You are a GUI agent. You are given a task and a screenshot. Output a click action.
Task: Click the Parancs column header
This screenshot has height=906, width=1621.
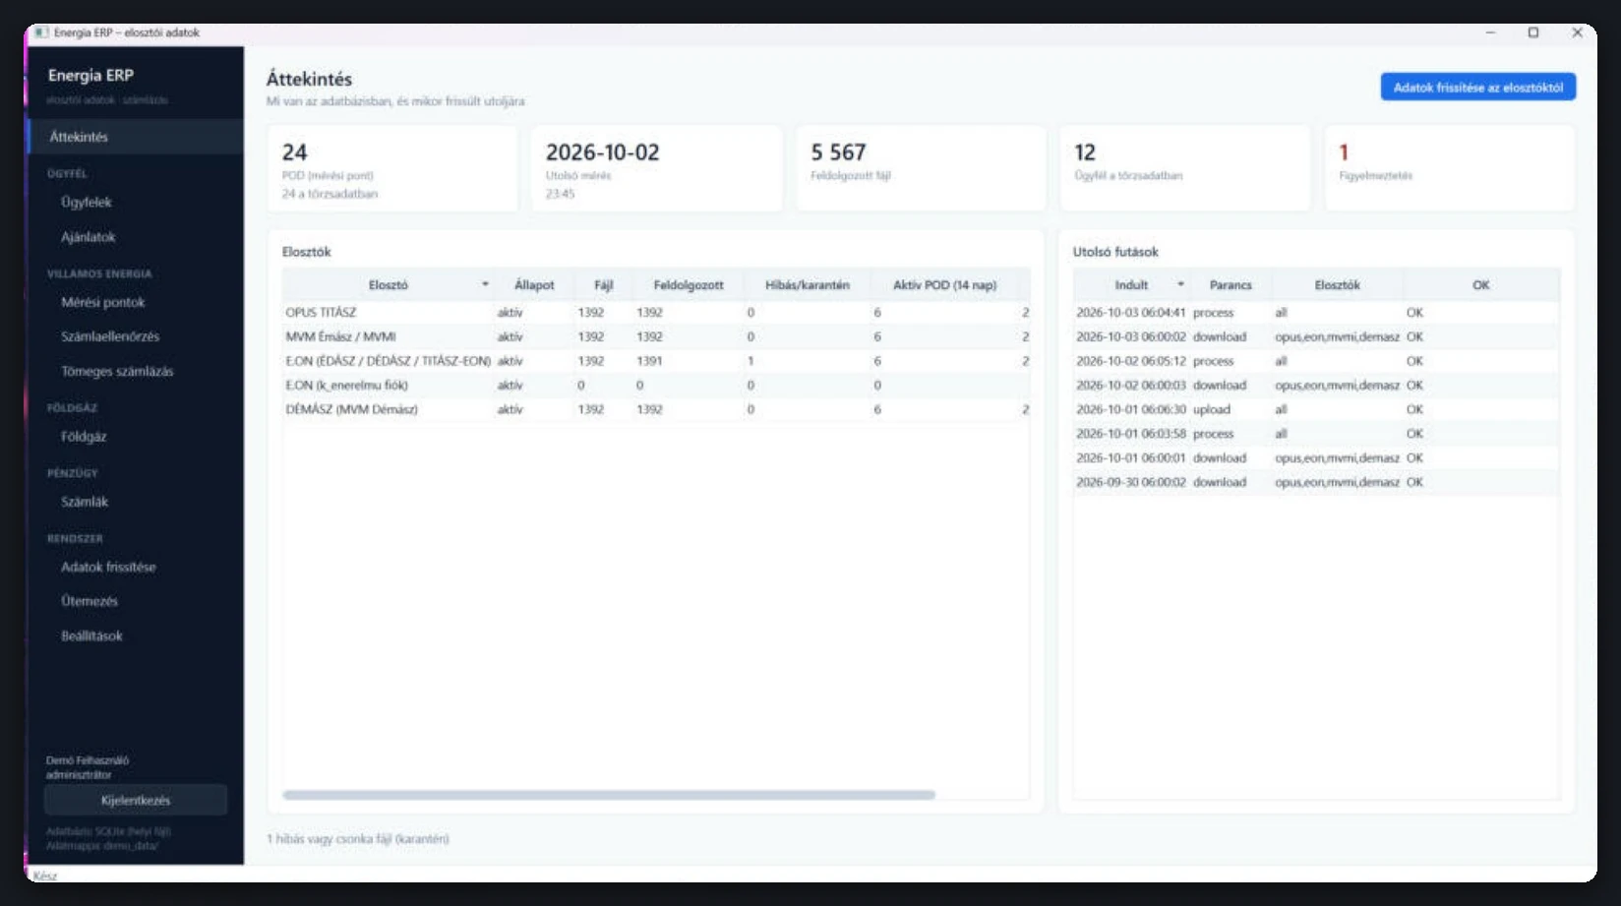[1231, 284]
